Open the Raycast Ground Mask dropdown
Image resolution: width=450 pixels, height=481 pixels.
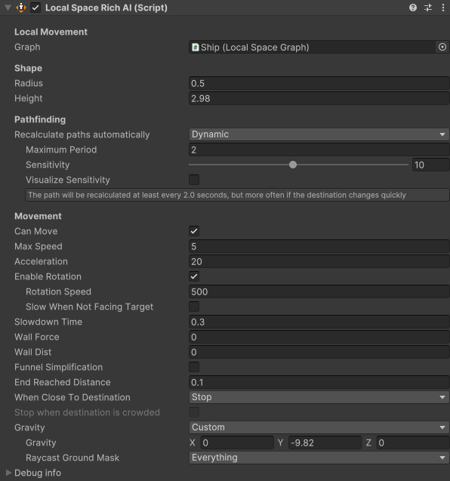coord(319,458)
